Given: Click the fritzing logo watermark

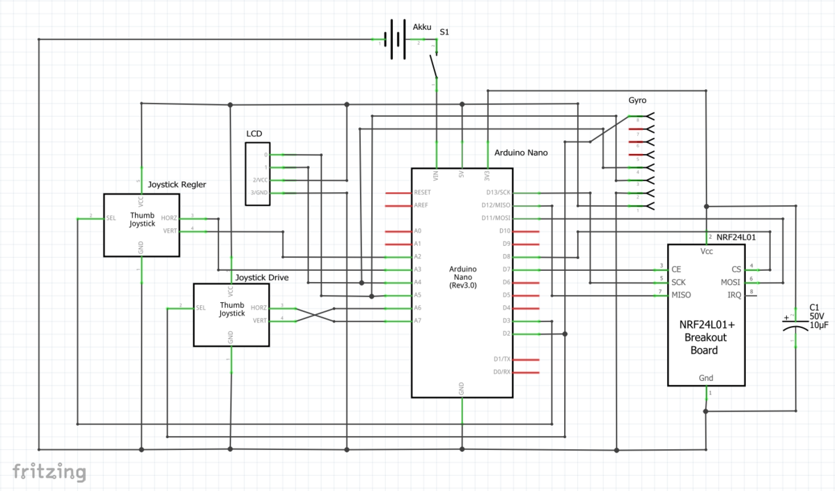Looking at the screenshot, I should pos(49,472).
